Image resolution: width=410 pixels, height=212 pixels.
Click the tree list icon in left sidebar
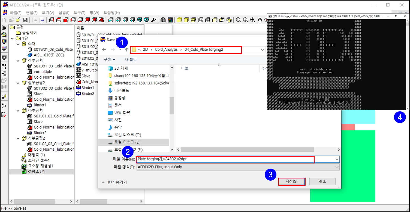point(4,28)
